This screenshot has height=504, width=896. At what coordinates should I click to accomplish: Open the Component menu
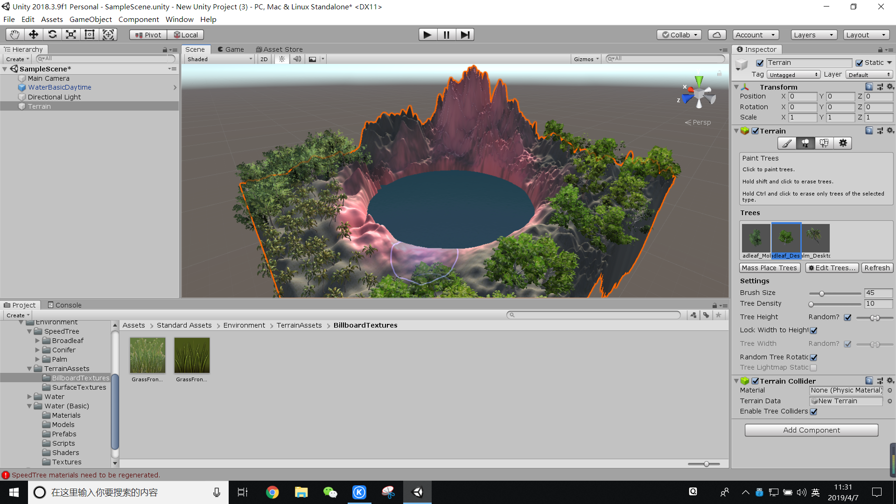139,19
